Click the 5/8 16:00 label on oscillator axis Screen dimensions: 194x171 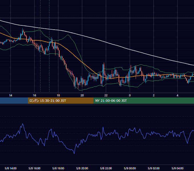(x=35, y=168)
